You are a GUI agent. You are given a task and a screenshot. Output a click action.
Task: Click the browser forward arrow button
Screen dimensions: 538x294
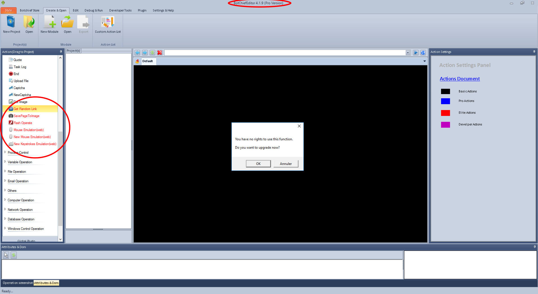145,53
